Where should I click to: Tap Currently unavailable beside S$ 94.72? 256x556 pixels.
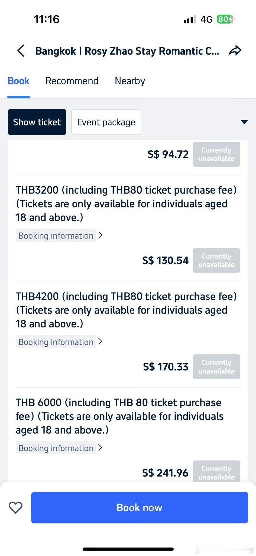point(216,154)
